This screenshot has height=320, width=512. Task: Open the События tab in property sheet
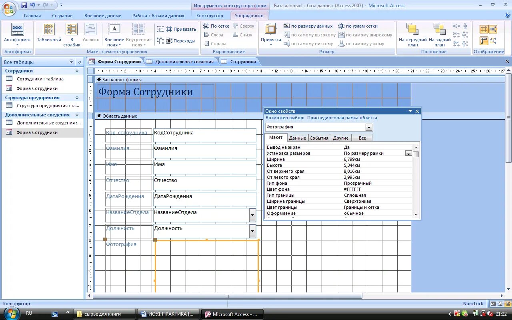click(319, 138)
